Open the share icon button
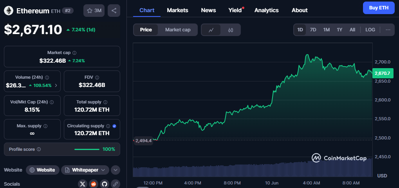 click(114, 11)
